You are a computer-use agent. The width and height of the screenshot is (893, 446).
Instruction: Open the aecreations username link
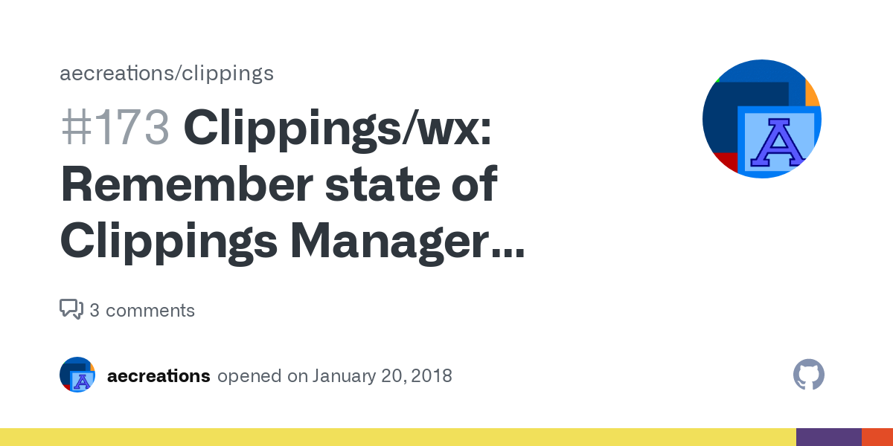[159, 376]
